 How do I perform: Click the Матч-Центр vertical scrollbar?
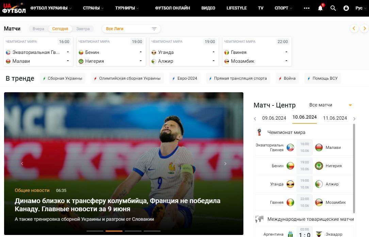tap(354, 168)
